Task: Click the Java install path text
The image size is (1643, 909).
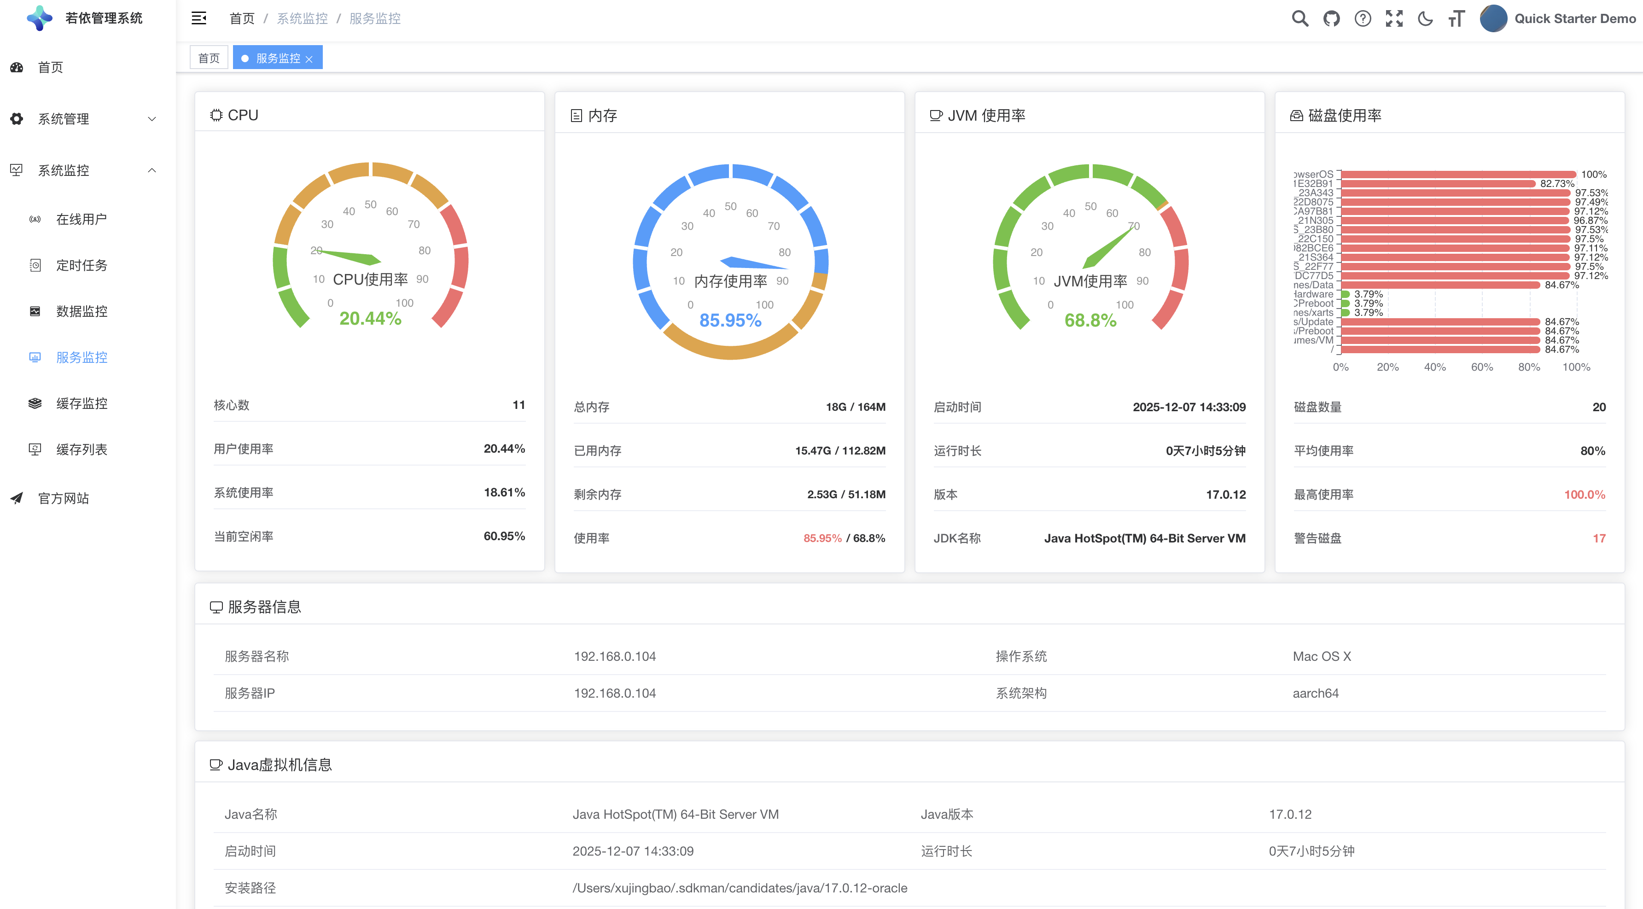Action: [740, 888]
